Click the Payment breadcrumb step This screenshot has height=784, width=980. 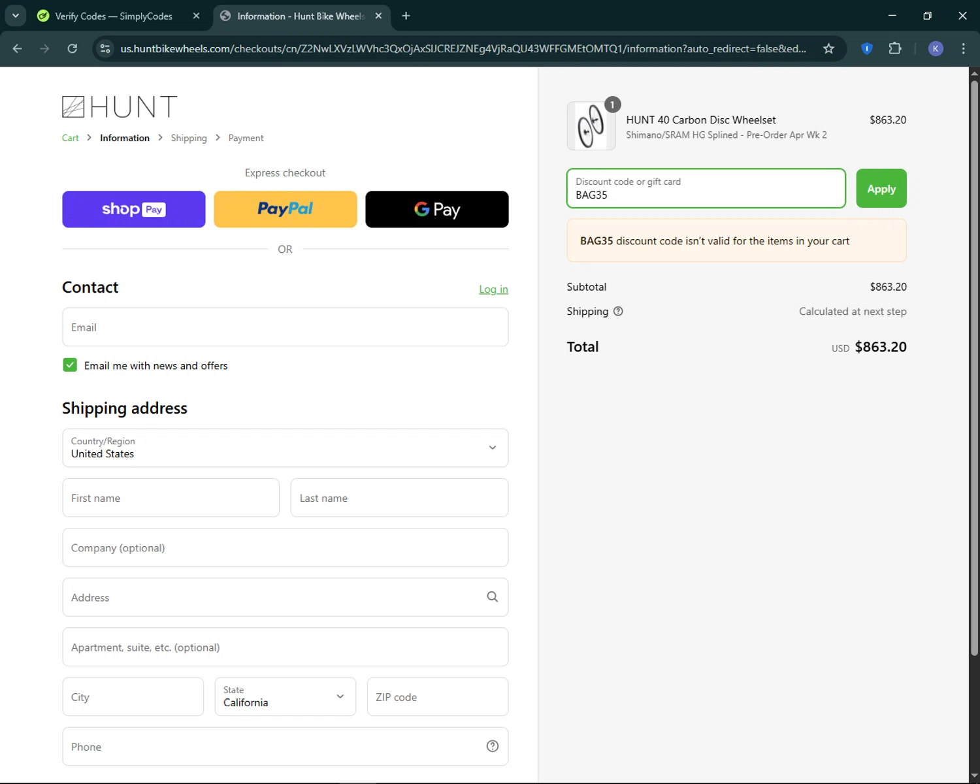[x=246, y=138]
